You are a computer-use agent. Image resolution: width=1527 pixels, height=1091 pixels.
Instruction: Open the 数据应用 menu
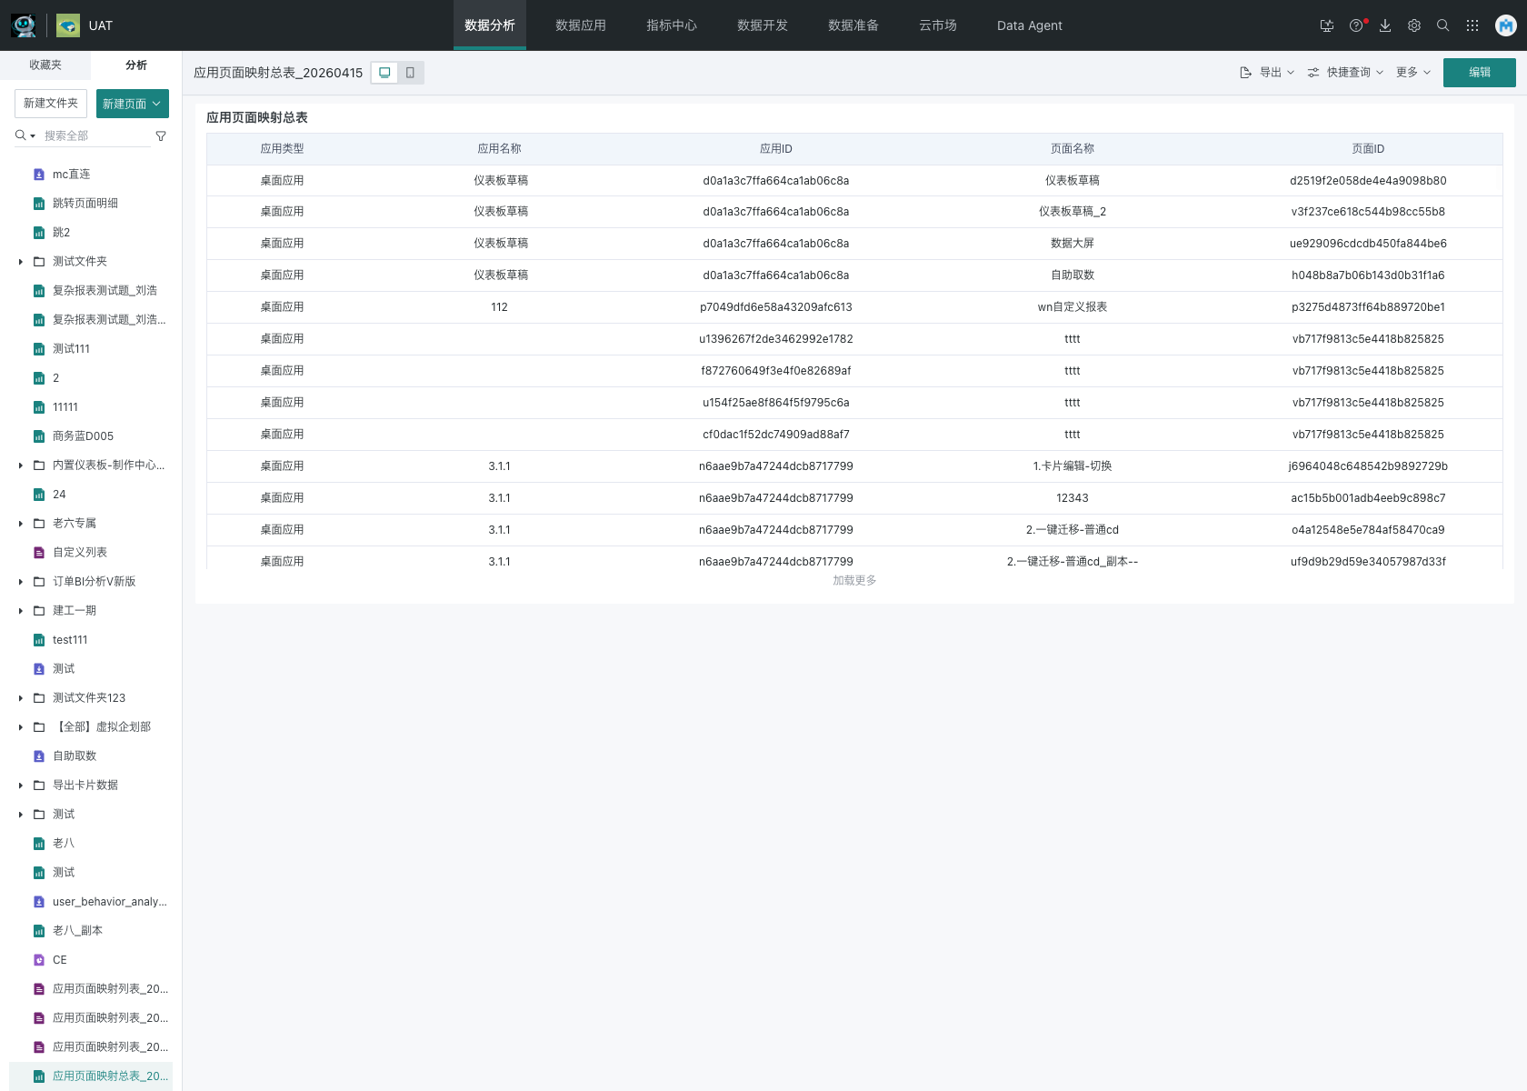click(x=581, y=25)
